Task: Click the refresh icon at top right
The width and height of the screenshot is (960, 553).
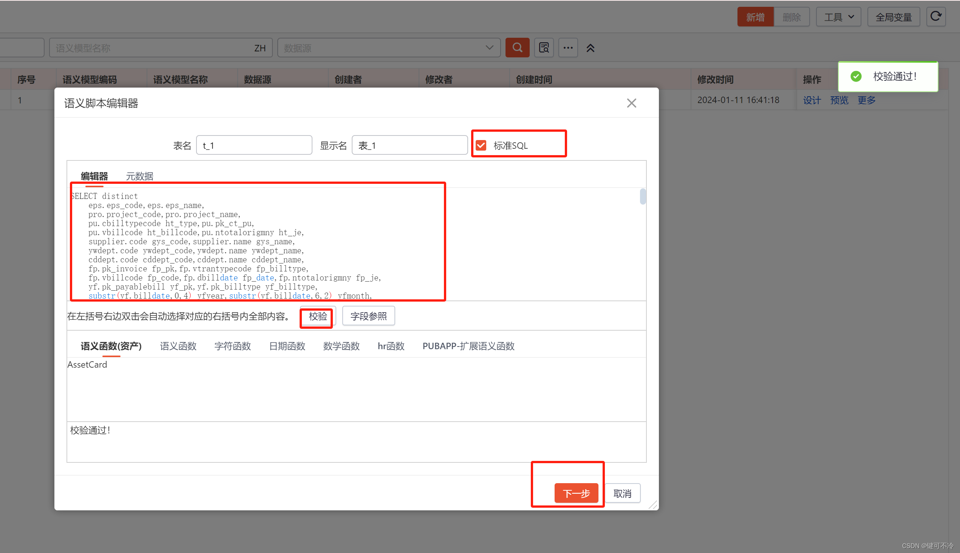Action: [936, 16]
